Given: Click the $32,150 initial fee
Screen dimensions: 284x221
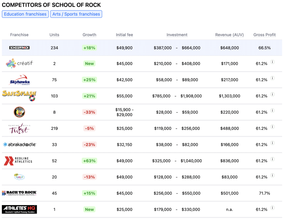Looking at the screenshot, I should pyautogui.click(x=125, y=145).
